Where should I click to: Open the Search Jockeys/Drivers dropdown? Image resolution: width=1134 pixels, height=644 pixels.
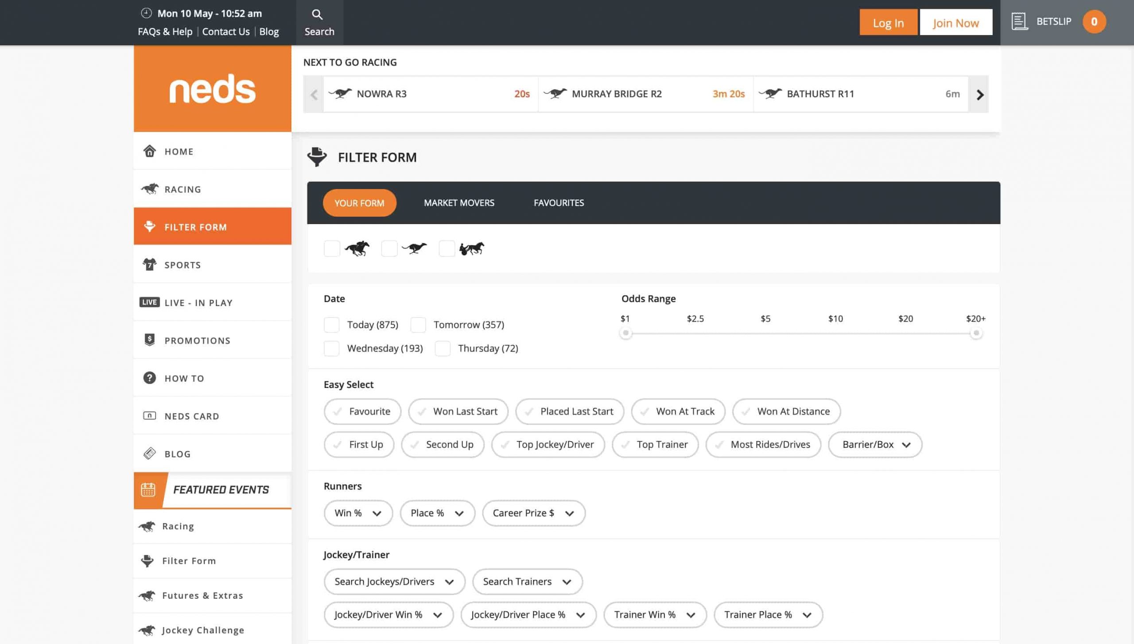pos(394,582)
